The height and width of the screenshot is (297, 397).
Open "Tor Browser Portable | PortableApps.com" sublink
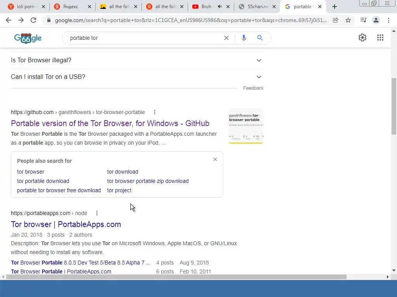coord(61,271)
